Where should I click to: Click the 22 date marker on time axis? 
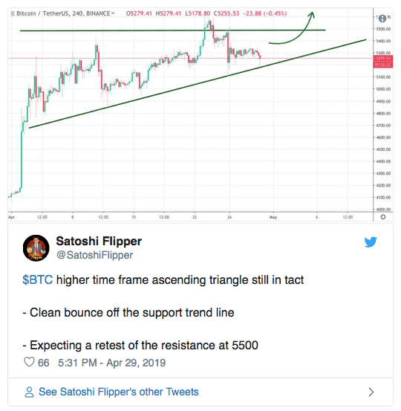195,217
